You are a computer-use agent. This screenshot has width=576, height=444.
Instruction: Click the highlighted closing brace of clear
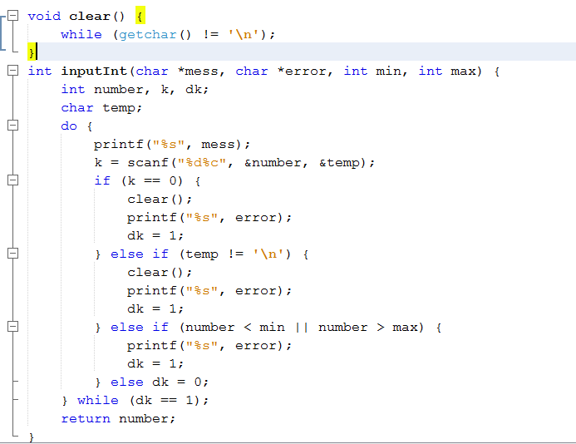pyautogui.click(x=32, y=52)
